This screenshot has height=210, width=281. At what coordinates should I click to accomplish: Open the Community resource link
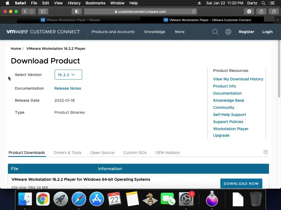[x=224, y=107]
